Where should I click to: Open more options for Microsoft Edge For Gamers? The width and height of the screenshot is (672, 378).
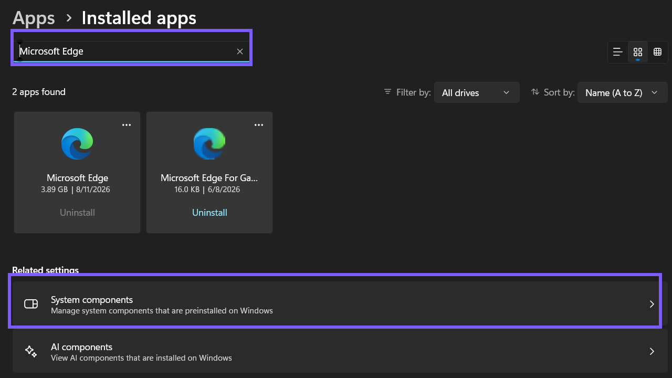tap(259, 125)
